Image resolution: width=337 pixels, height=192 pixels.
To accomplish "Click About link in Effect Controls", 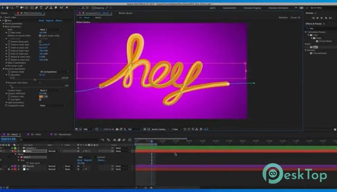I will pyautogui.click(x=59, y=21).
